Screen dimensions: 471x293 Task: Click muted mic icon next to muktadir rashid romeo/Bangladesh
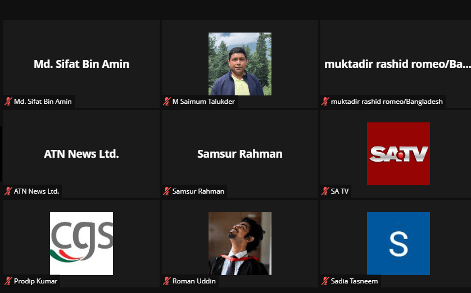(325, 102)
